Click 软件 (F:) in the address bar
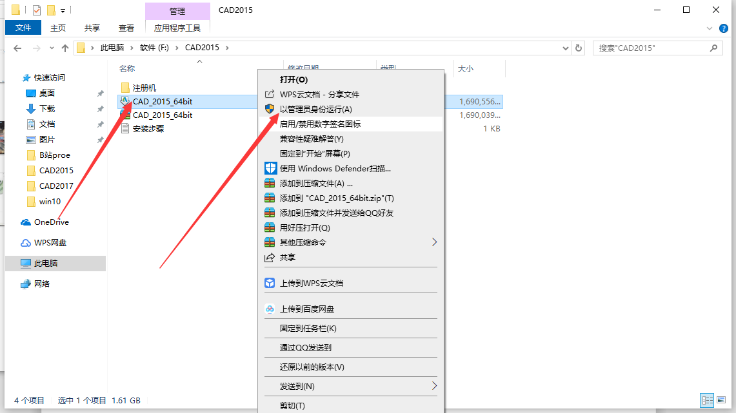 (x=154, y=48)
